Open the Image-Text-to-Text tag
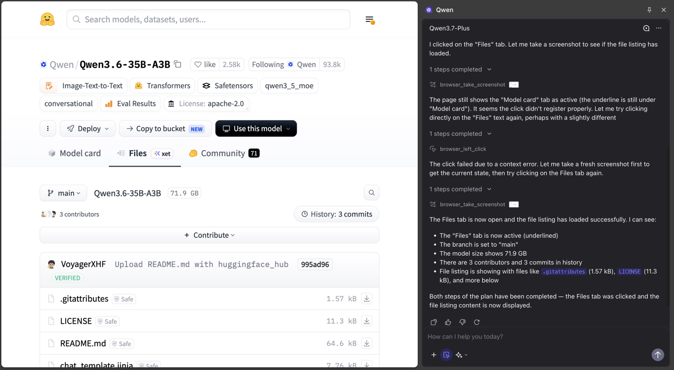 (x=83, y=86)
